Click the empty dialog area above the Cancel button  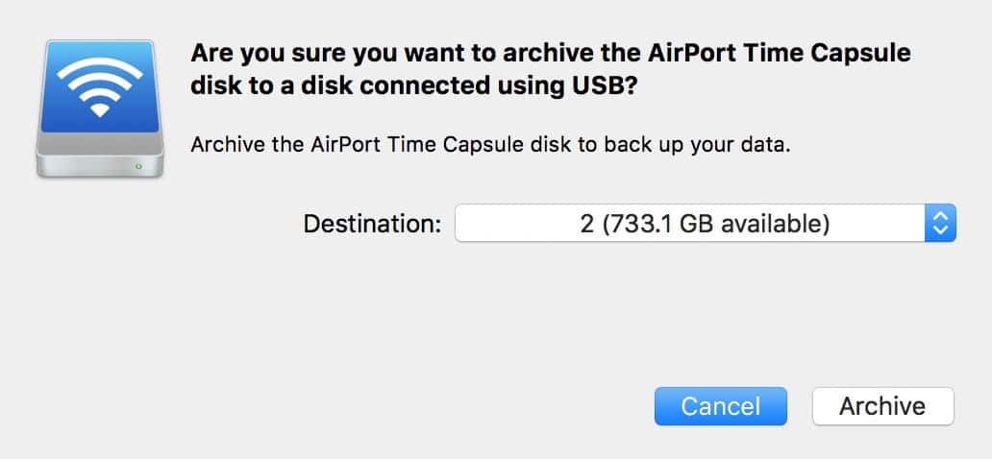tap(721, 326)
